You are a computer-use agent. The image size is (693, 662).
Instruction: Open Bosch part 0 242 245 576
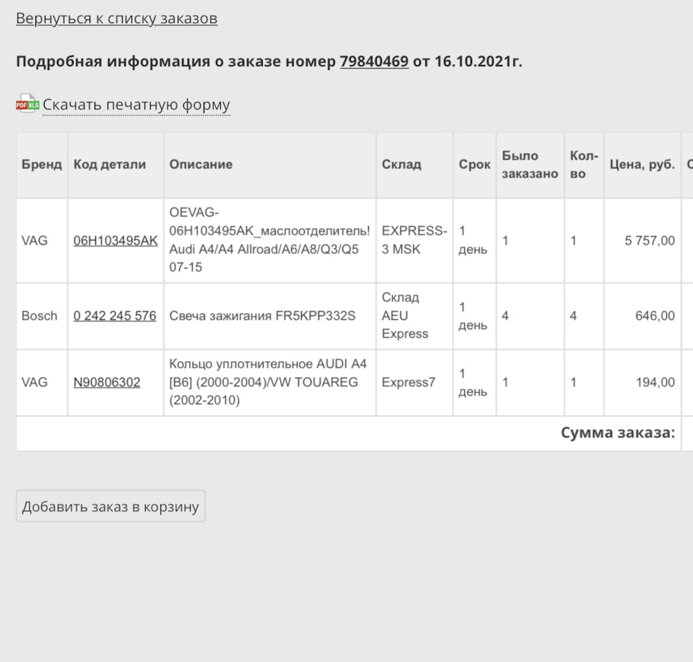tap(115, 315)
